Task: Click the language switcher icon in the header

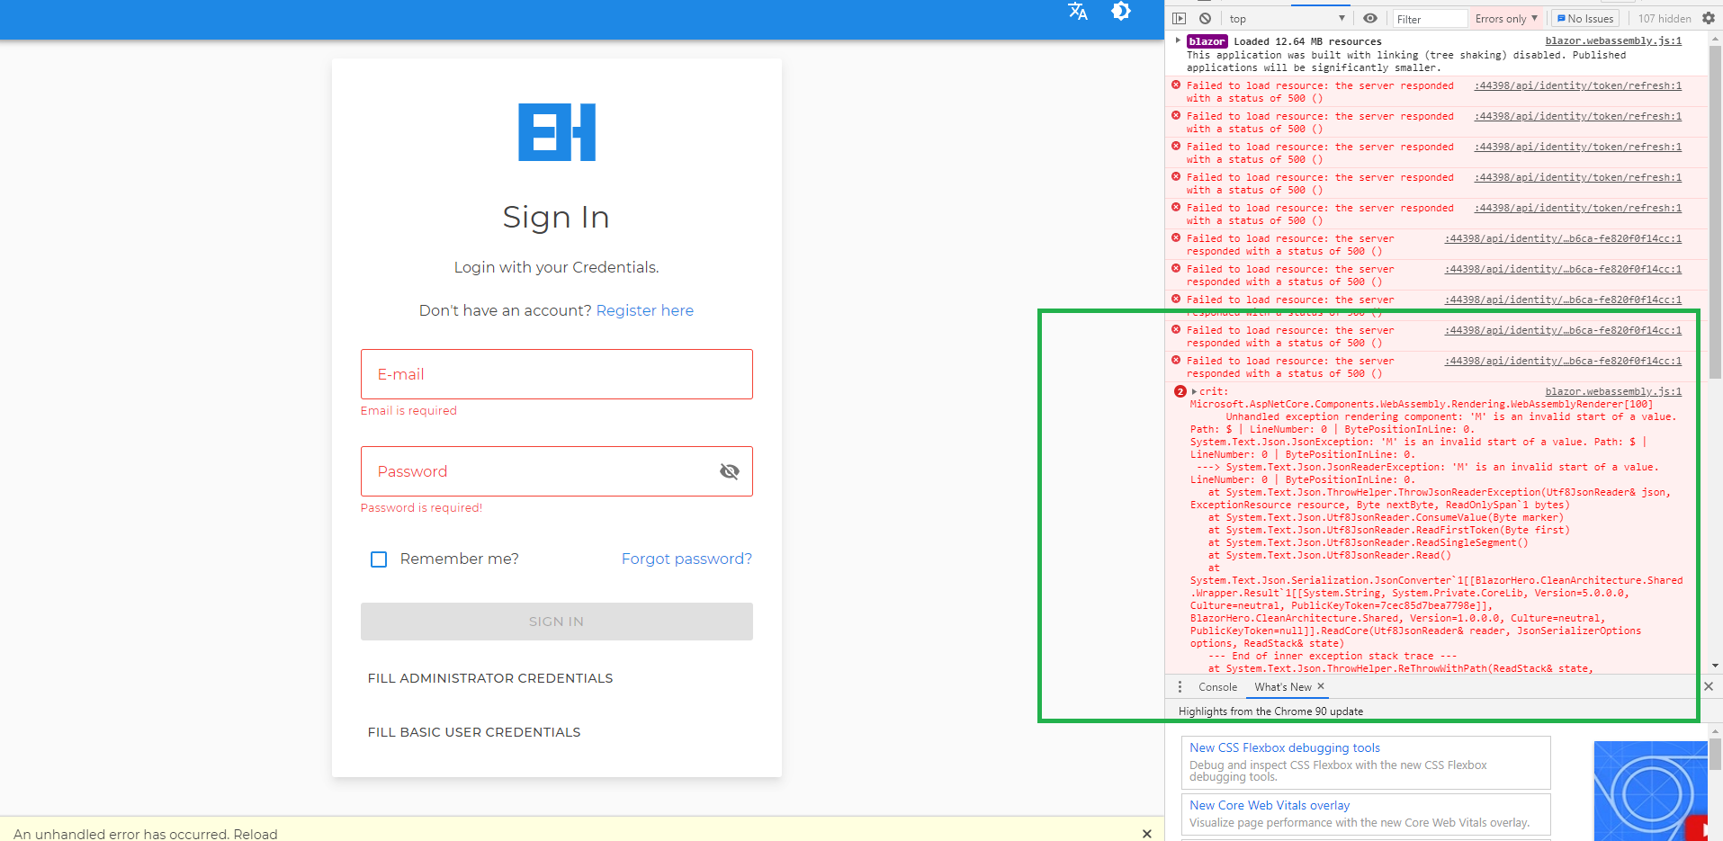Action: click(1077, 13)
